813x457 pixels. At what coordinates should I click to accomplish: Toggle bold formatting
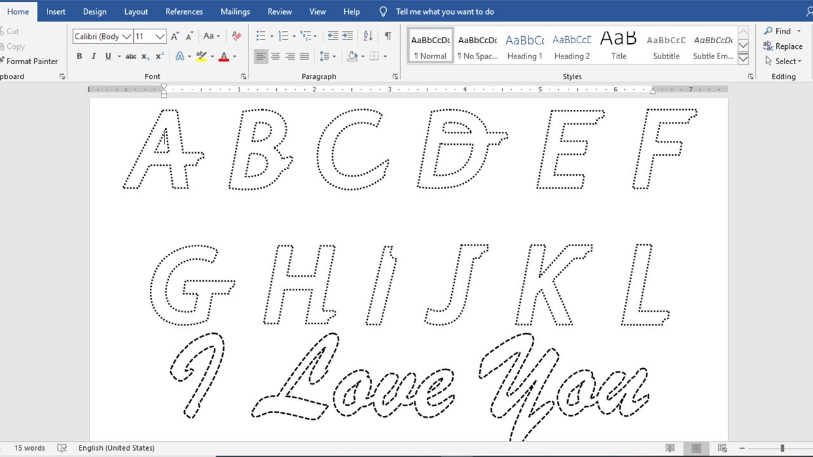click(x=79, y=56)
